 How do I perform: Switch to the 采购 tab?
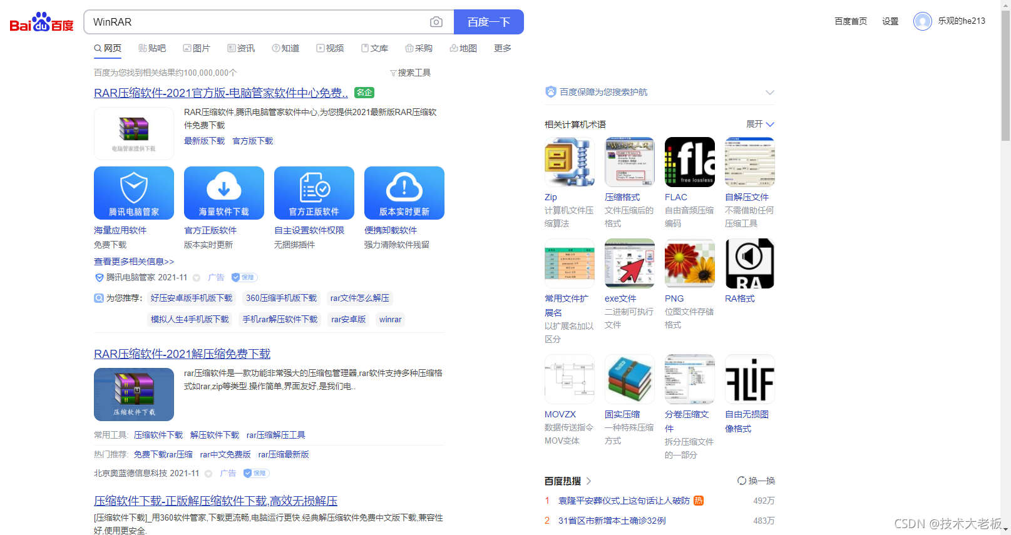419,48
